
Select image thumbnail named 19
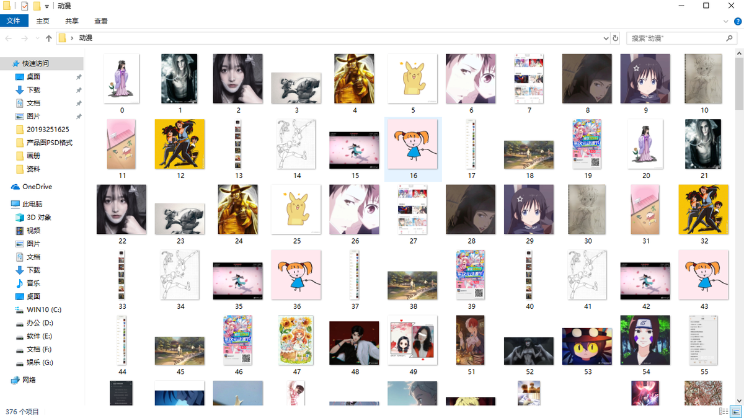[x=588, y=144]
